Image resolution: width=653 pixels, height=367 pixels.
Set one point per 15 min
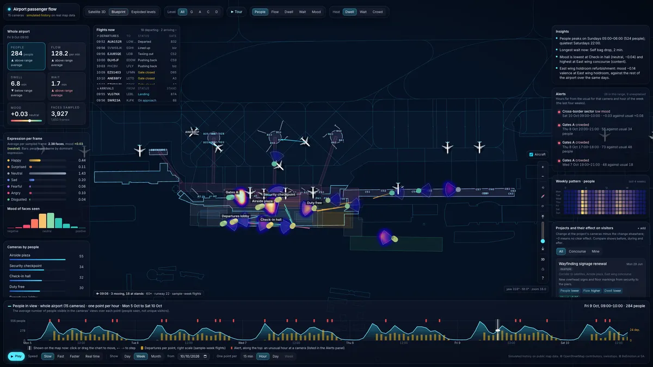click(x=248, y=356)
